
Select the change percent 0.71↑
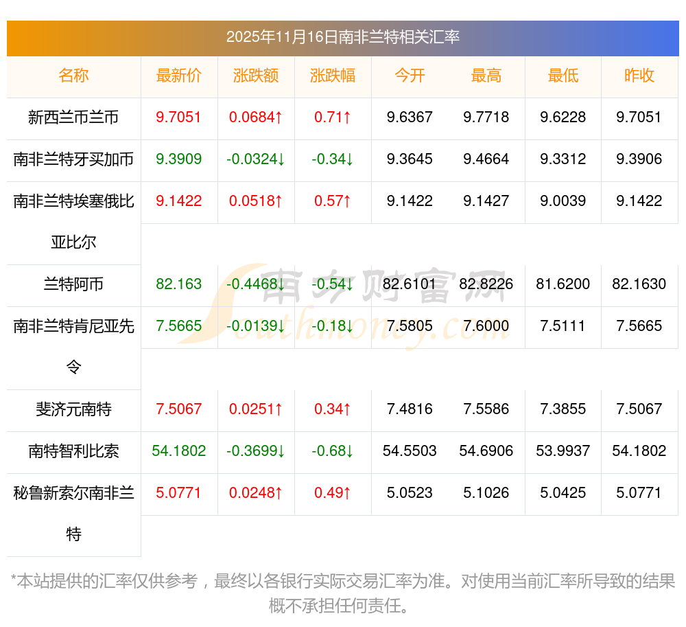333,117
